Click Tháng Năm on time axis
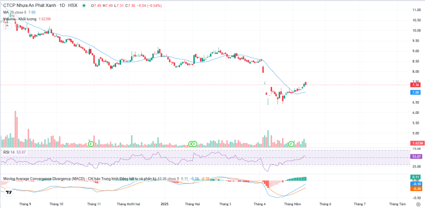425x208 pixels. [x=293, y=204]
